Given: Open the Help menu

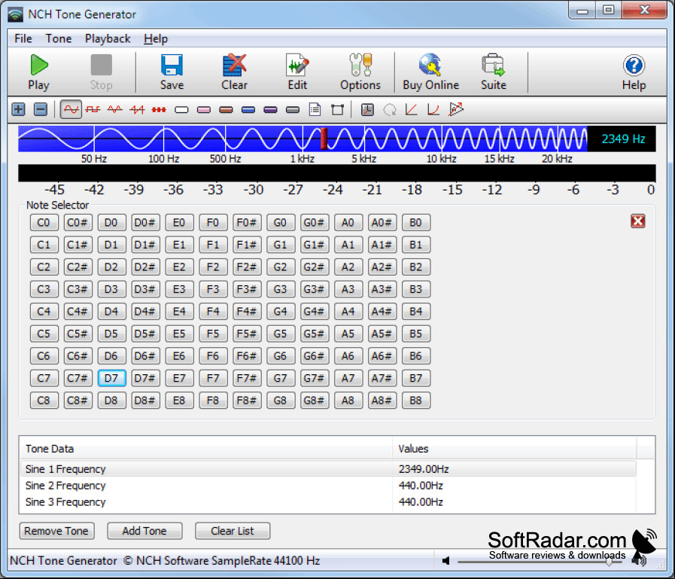Looking at the screenshot, I should pos(156,38).
